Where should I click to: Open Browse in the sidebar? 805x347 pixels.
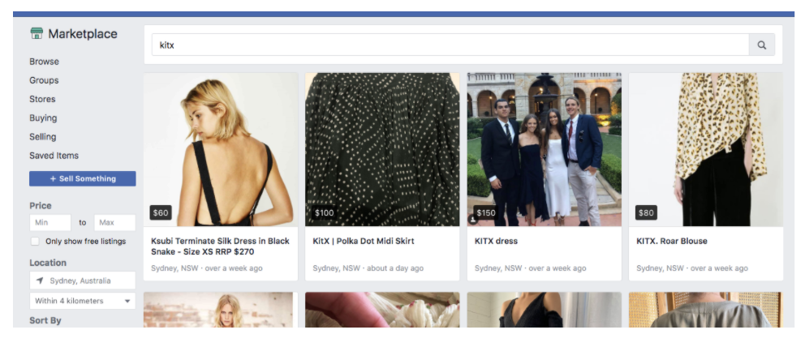(44, 62)
